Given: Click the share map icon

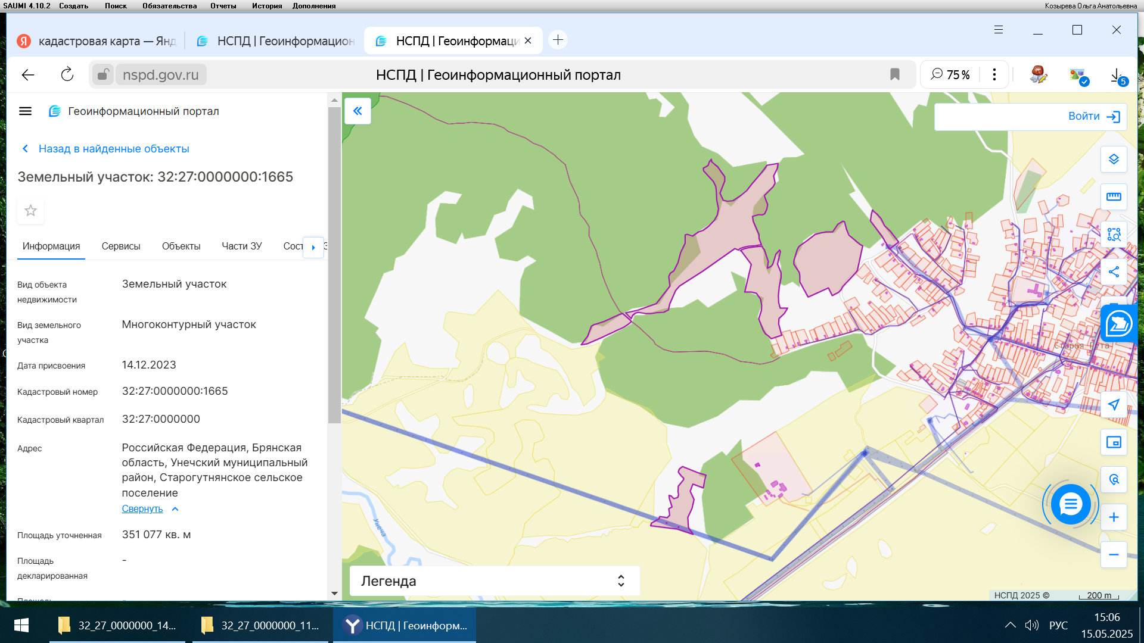Looking at the screenshot, I should coord(1114,272).
